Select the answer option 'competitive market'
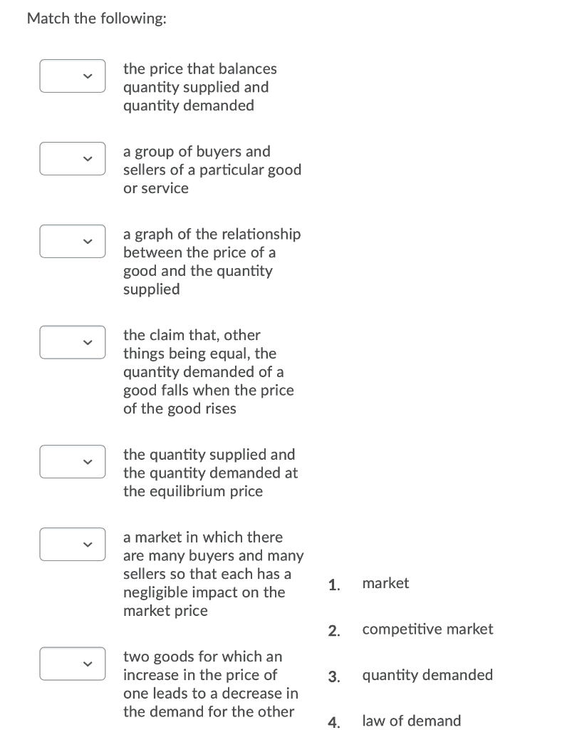Viewport: 577px width, 730px height. [427, 629]
